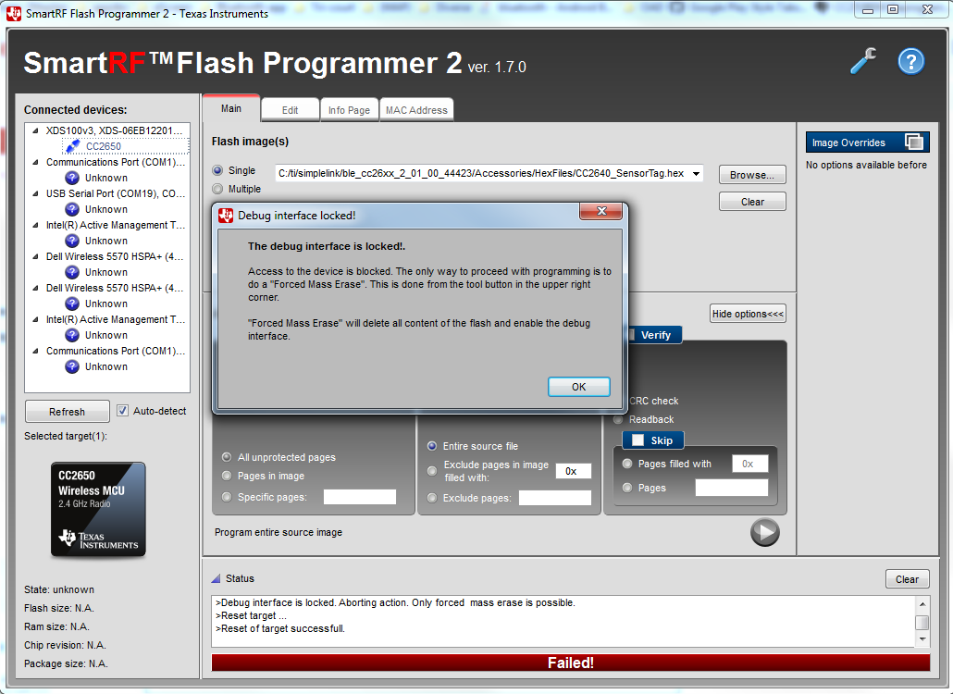Start action with the play button
Viewport: 953px width, 694px height.
(x=764, y=532)
